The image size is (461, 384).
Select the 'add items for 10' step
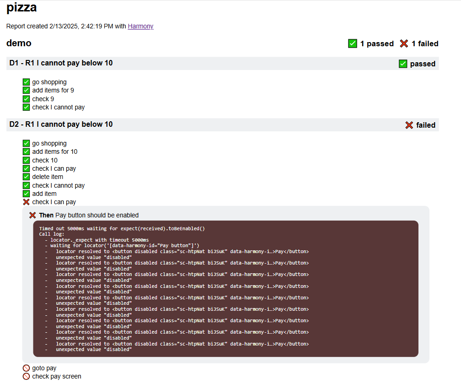pos(54,151)
